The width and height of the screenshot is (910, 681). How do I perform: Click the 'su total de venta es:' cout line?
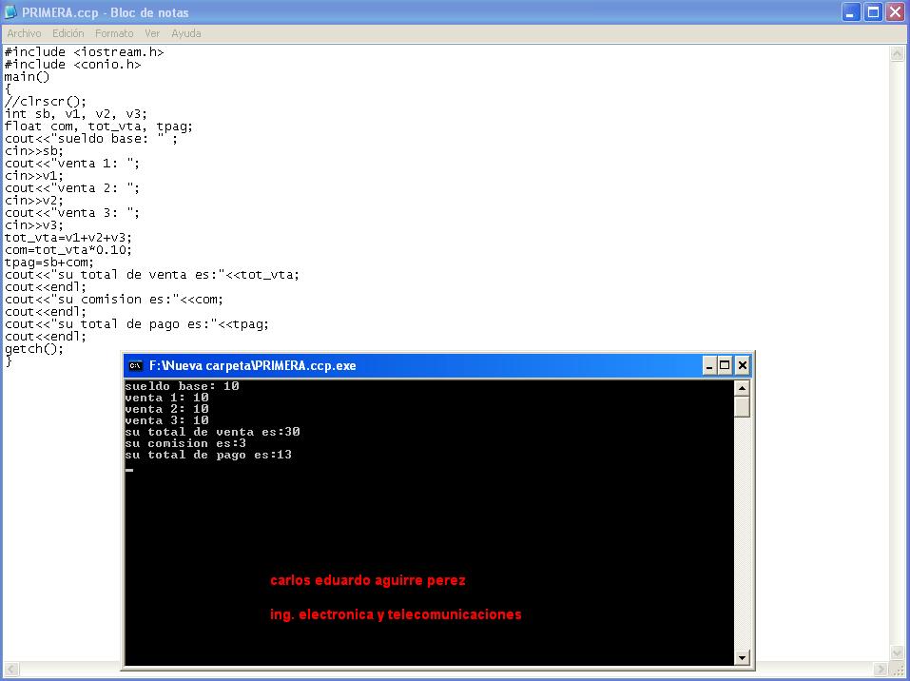(x=152, y=274)
